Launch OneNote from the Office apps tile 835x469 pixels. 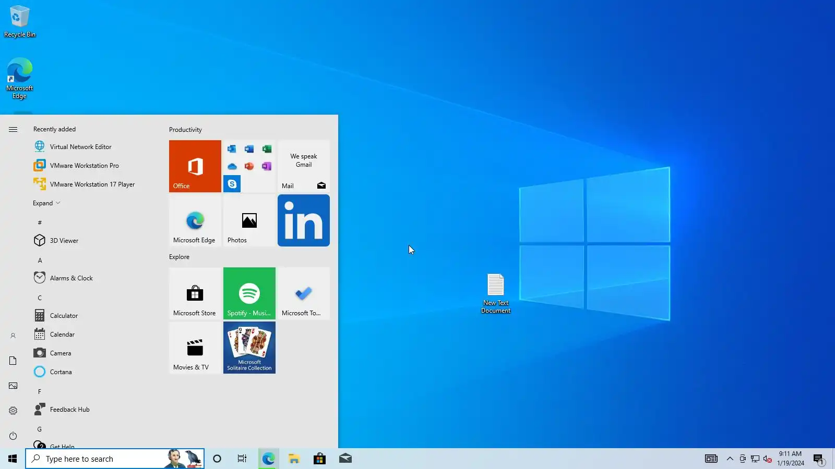(267, 166)
